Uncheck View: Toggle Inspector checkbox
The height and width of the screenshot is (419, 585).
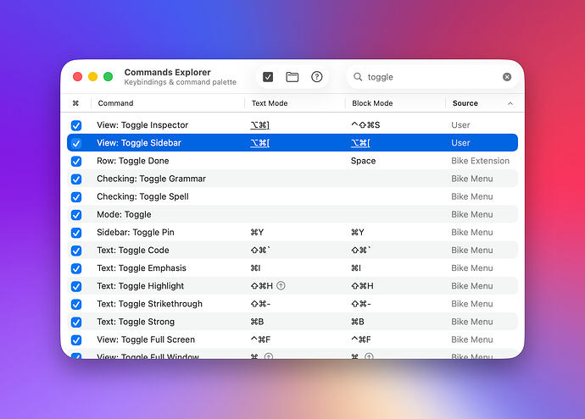pyautogui.click(x=76, y=125)
